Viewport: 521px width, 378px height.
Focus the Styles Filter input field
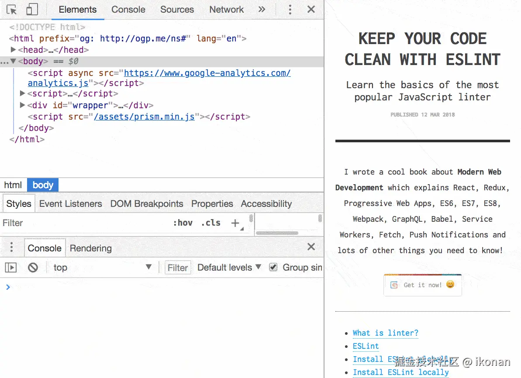pyautogui.click(x=85, y=223)
